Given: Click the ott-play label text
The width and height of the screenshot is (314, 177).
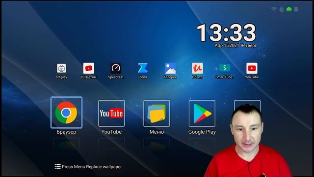Looking at the screenshot, I should (61, 77).
